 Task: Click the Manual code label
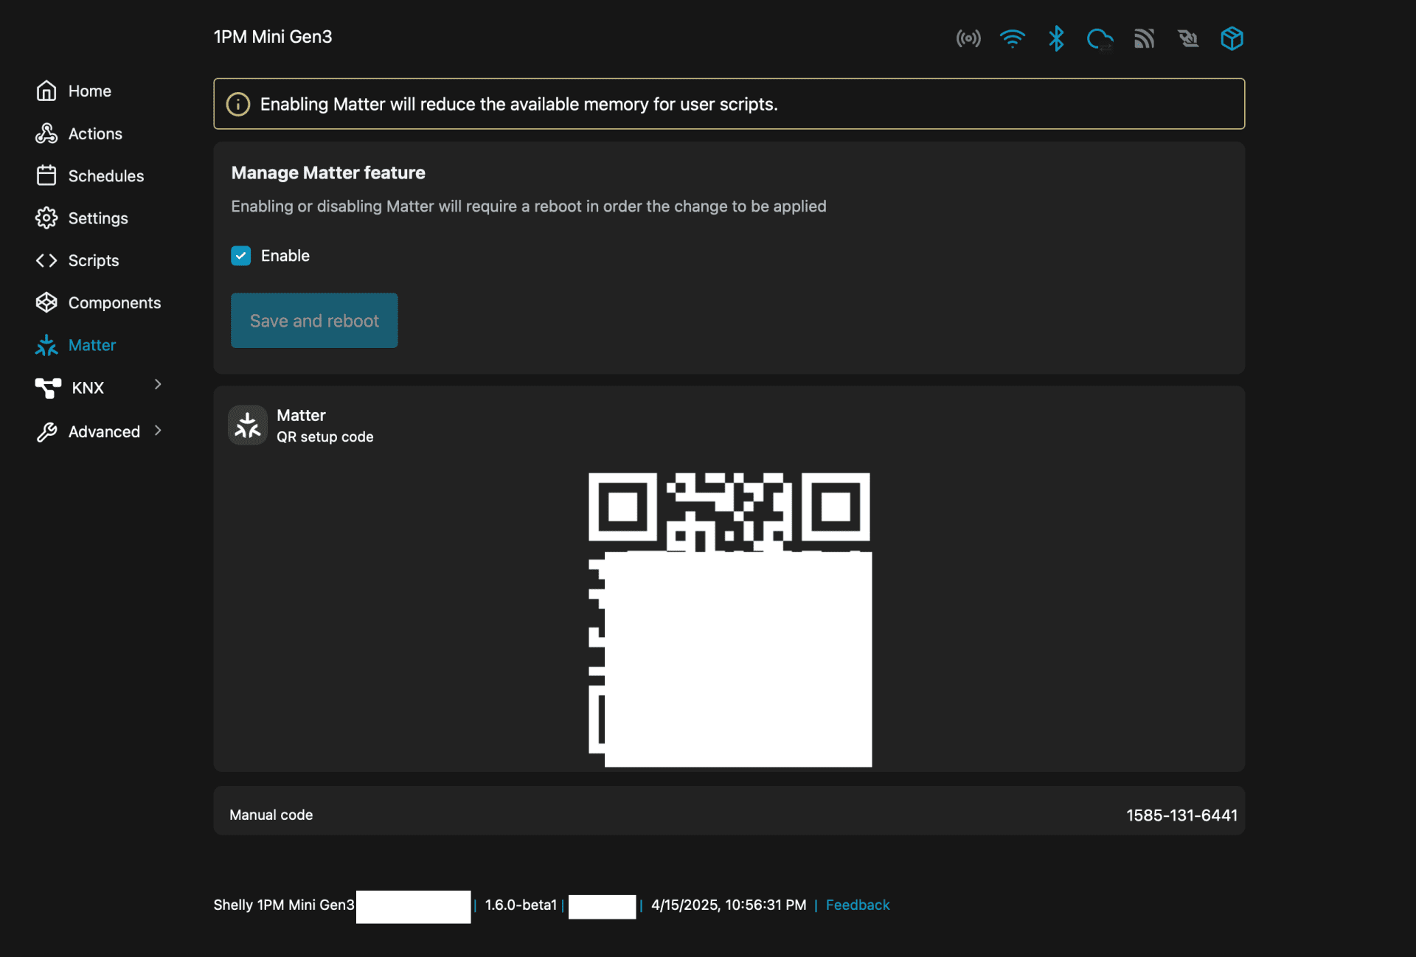point(271,815)
